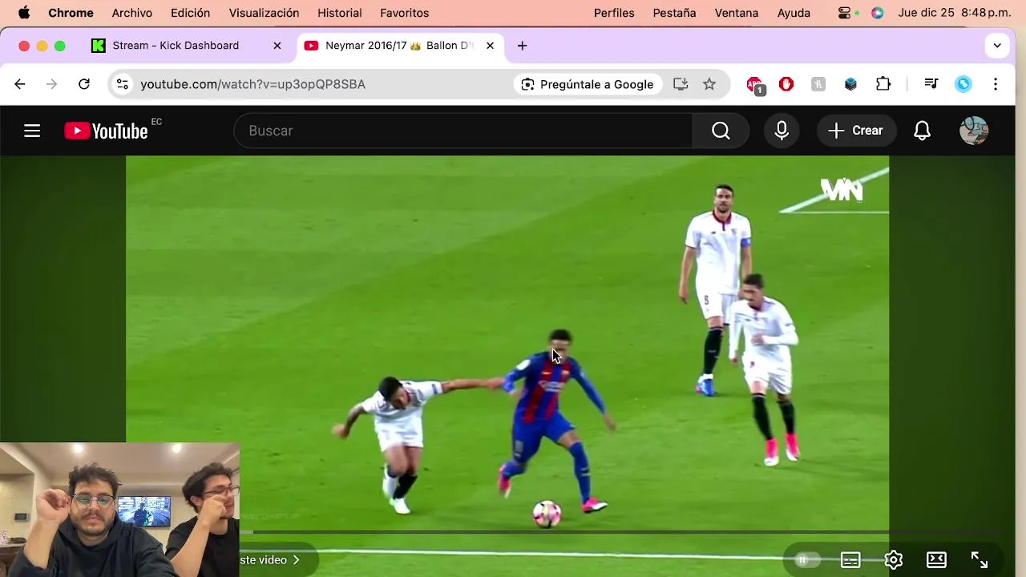Open the YouTube guide hamburger menu
The width and height of the screenshot is (1026, 577).
[x=32, y=131]
